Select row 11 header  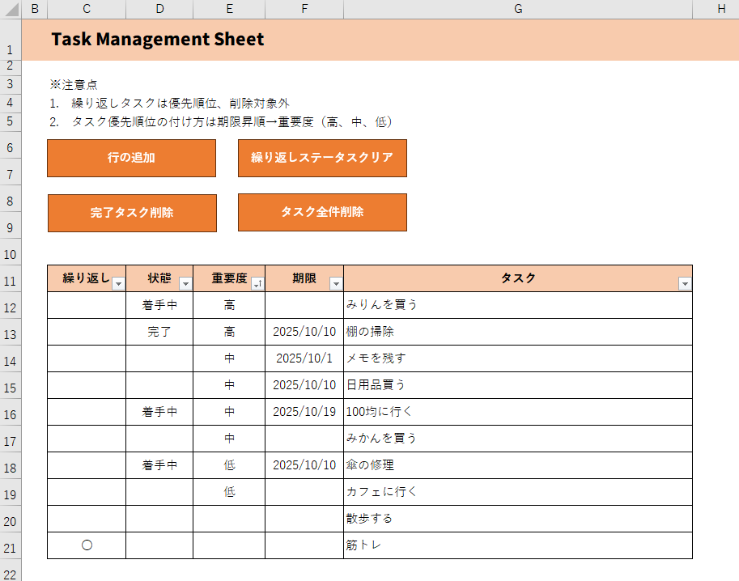[11, 282]
